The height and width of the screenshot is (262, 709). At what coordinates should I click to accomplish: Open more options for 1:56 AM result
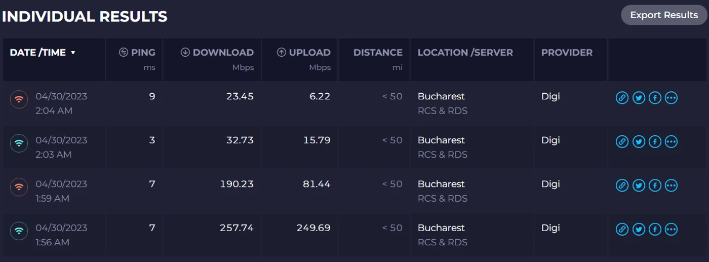tap(671, 230)
